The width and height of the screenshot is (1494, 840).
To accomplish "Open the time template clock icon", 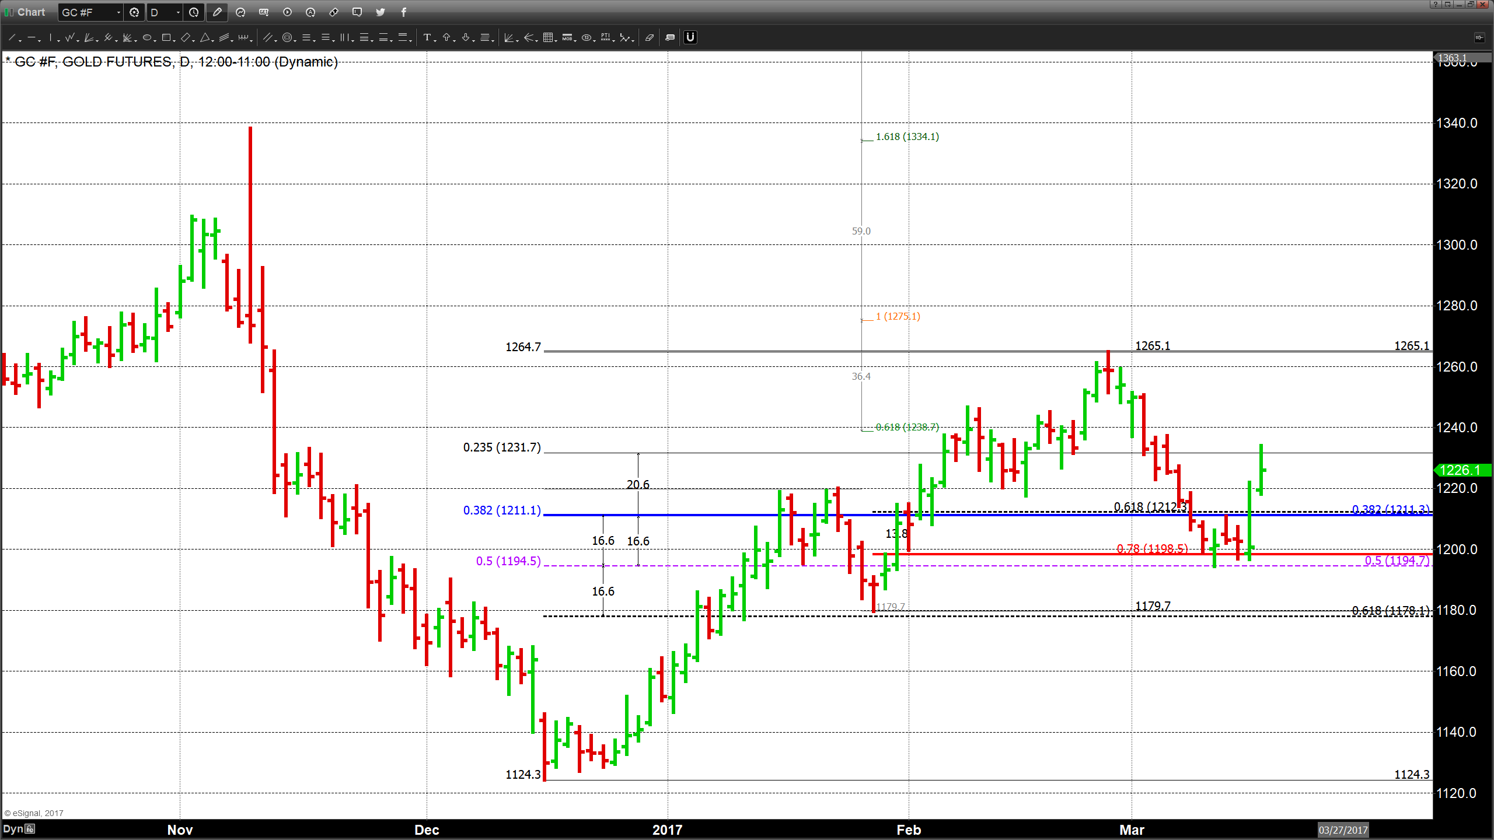I will click(x=194, y=12).
